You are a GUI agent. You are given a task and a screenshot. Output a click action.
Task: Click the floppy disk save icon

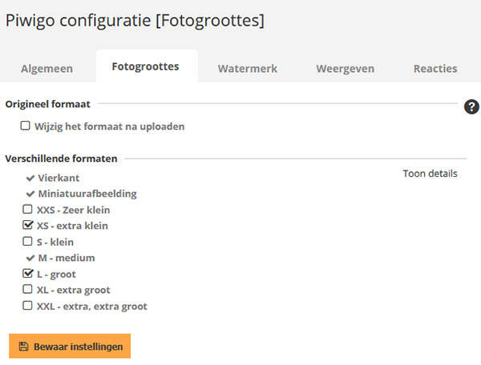click(x=23, y=347)
